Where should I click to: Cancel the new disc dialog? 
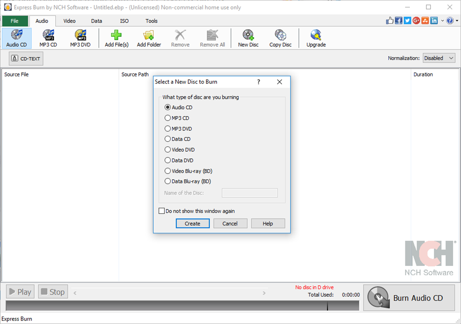[230, 223]
